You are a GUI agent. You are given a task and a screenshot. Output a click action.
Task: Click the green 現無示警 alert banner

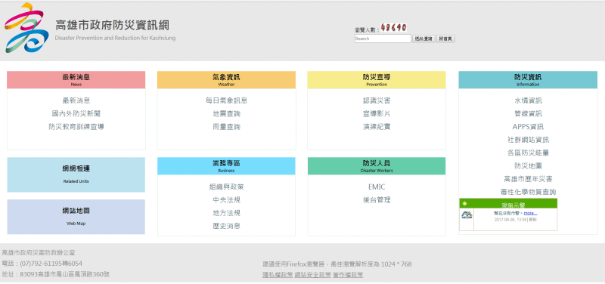tap(508, 204)
